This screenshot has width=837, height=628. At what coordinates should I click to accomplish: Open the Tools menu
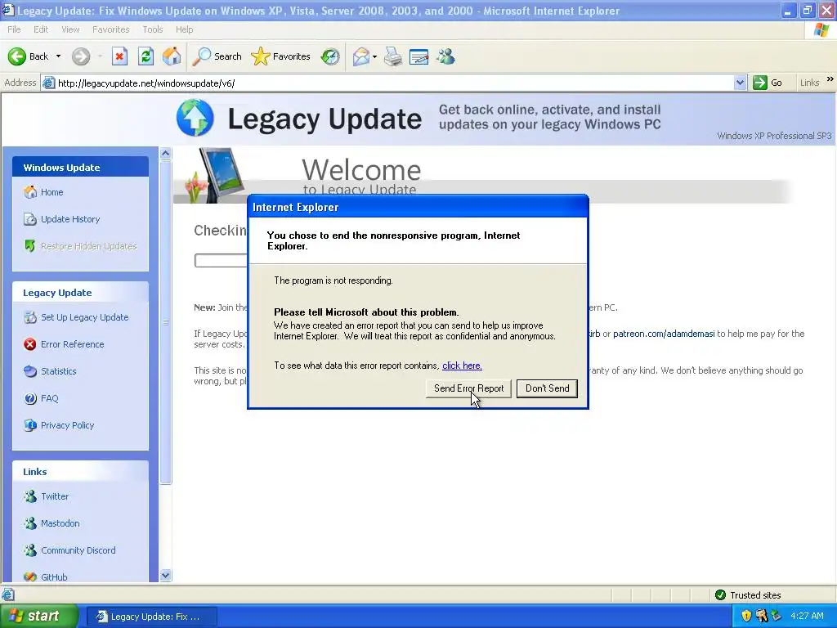[153, 29]
